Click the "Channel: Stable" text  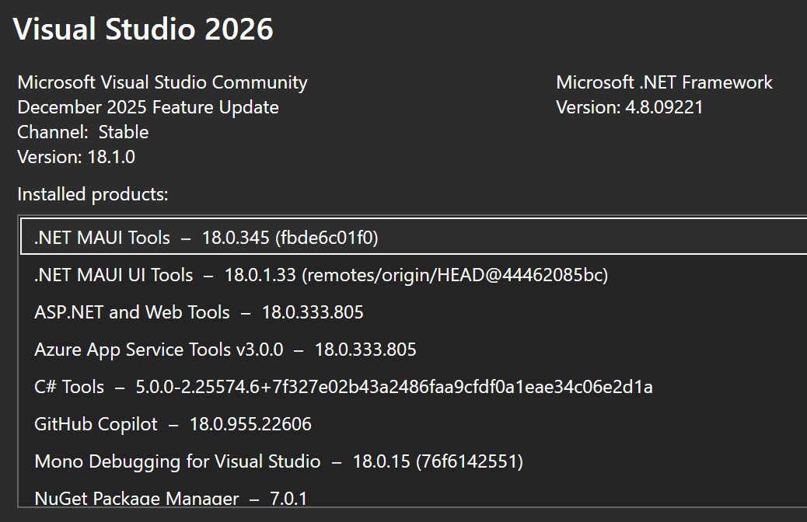(82, 132)
